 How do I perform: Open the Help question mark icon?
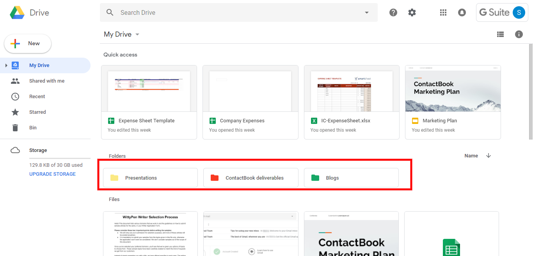[393, 12]
